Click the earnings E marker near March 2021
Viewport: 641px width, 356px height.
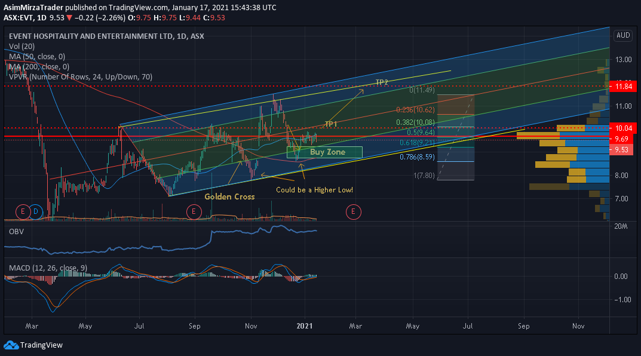[353, 211]
